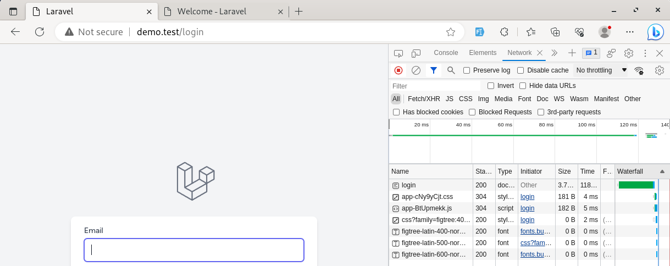Screen dimensions: 670x266
Task: Open initiator link for app-cNy9yCjt.css
Action: (527, 197)
